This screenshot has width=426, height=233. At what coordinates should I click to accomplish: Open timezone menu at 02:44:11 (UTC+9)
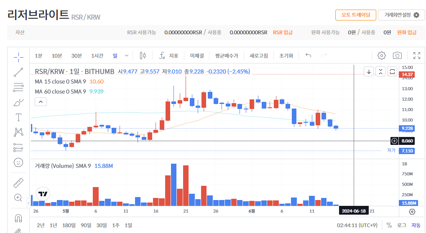coord(357,225)
